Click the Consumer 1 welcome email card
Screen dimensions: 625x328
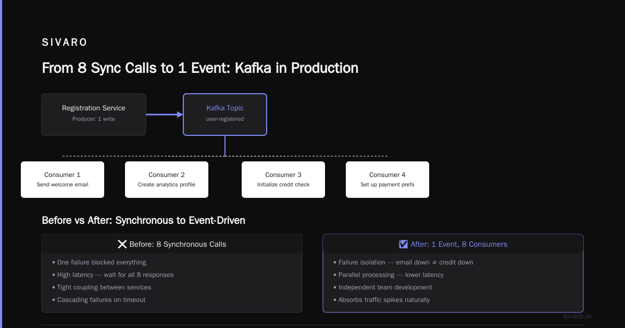pos(63,180)
